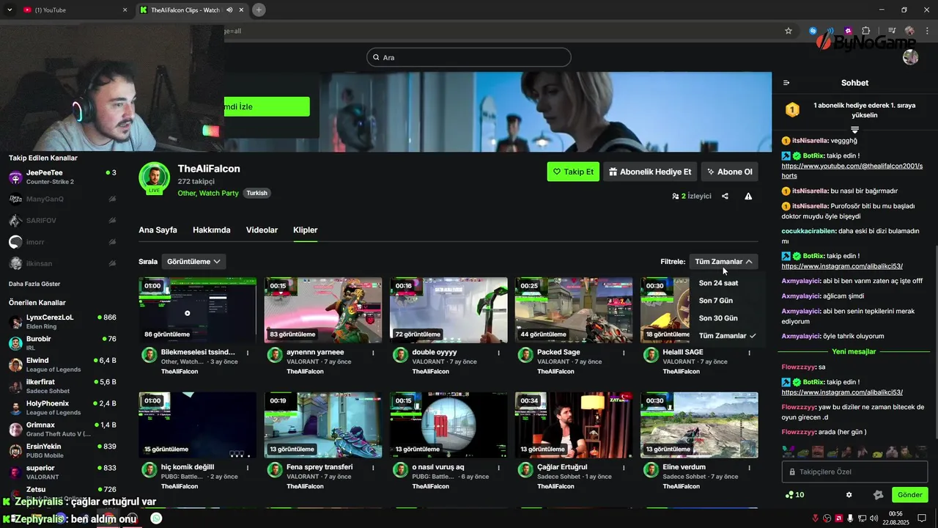
Task: Collapse the Tüm Zamanlar filter dropdown
Action: click(723, 262)
